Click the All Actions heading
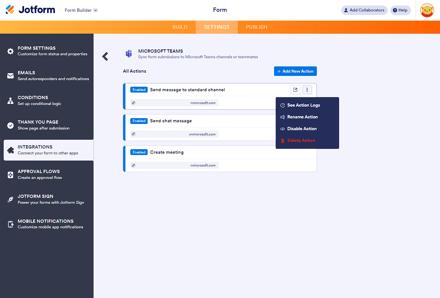Screen dimensions: 440x298 [135, 71]
